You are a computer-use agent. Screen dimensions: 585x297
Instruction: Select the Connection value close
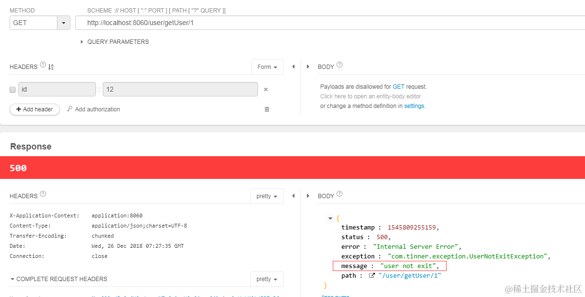(99, 256)
